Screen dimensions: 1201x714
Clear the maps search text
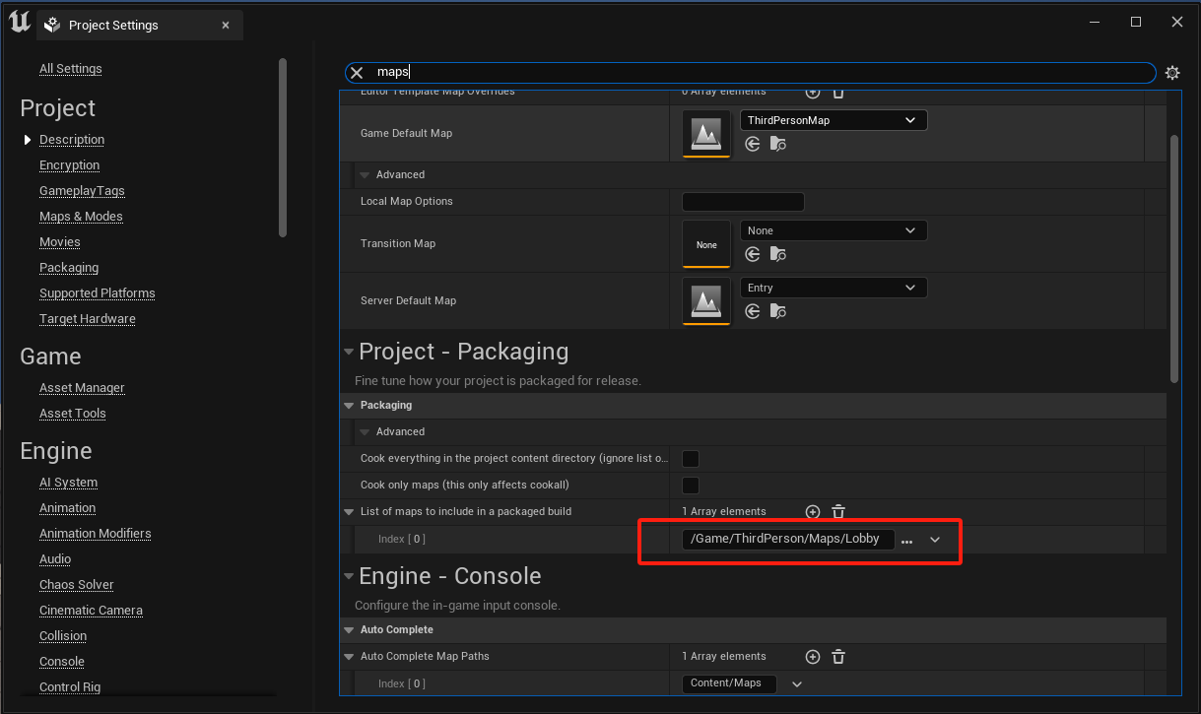(x=357, y=73)
